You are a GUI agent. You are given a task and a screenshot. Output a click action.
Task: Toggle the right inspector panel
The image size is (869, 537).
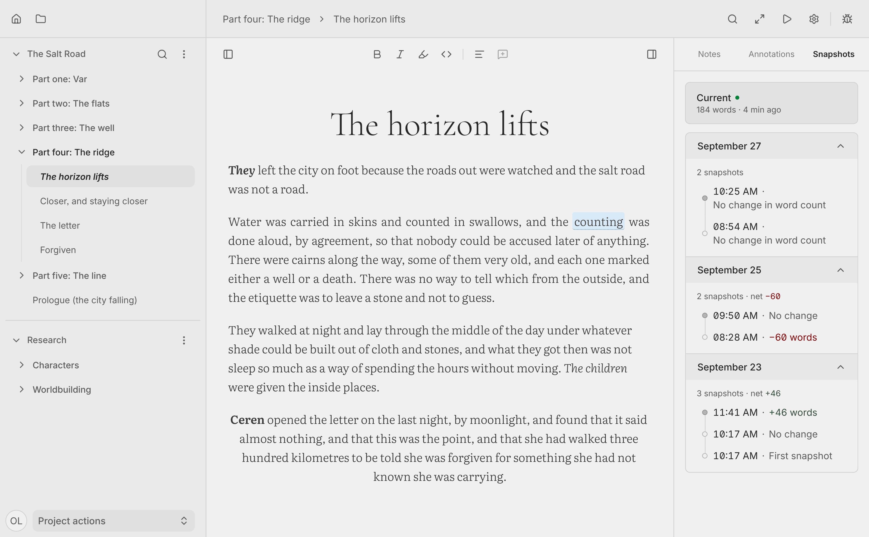tap(652, 54)
